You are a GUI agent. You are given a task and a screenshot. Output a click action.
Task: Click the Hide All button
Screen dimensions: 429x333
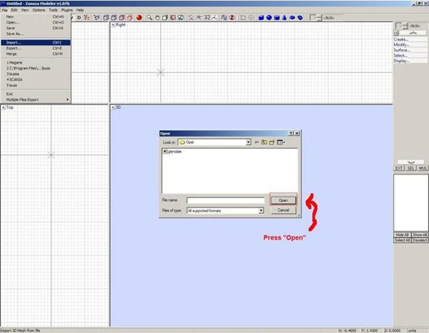(402, 235)
